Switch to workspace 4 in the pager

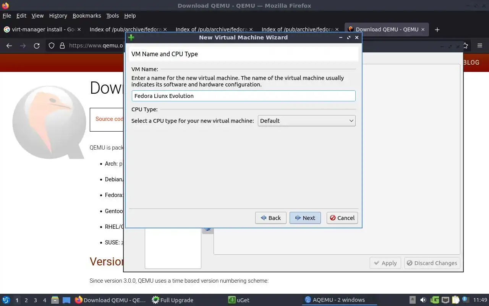point(45,300)
